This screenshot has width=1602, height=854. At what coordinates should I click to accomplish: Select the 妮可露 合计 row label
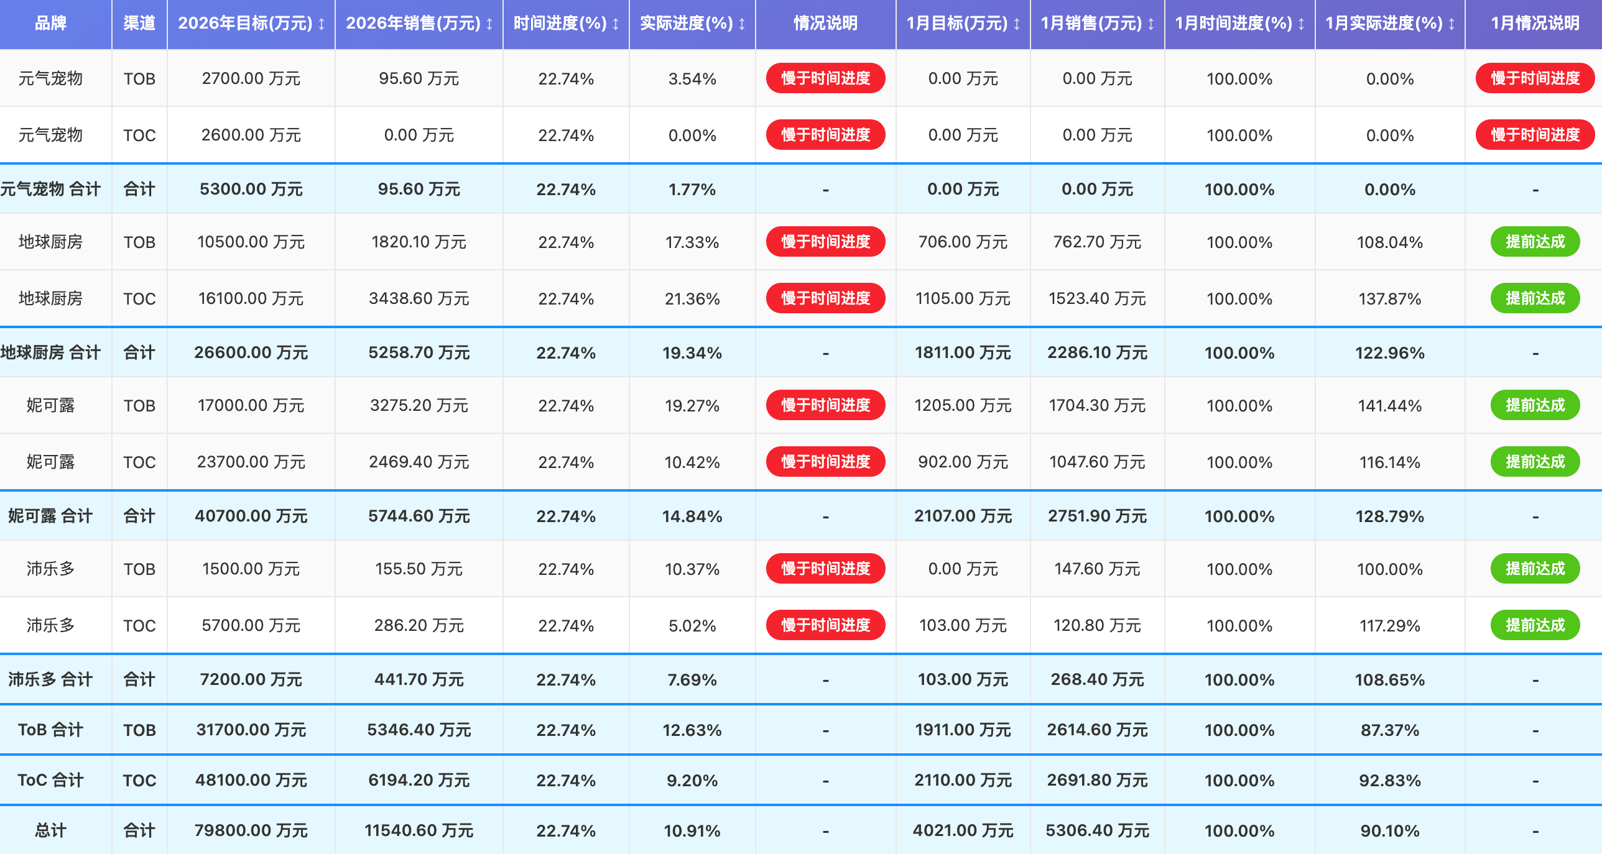click(50, 516)
